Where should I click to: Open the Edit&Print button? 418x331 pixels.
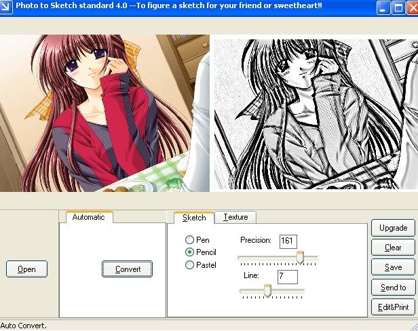click(x=393, y=307)
